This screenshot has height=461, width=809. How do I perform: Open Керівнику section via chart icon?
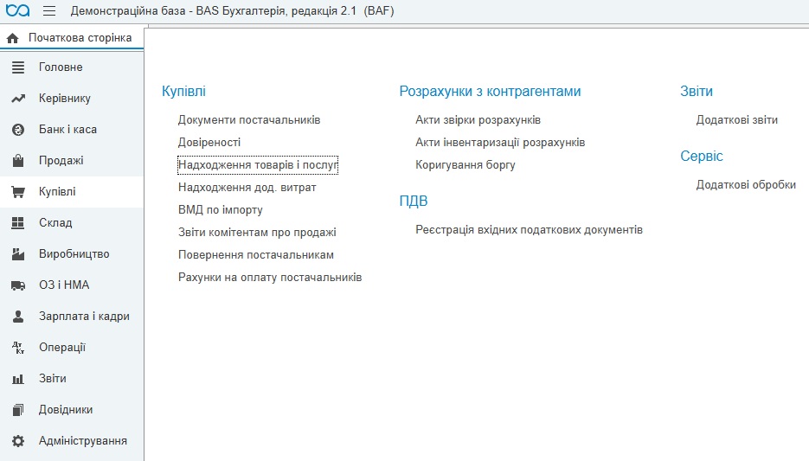(x=18, y=99)
